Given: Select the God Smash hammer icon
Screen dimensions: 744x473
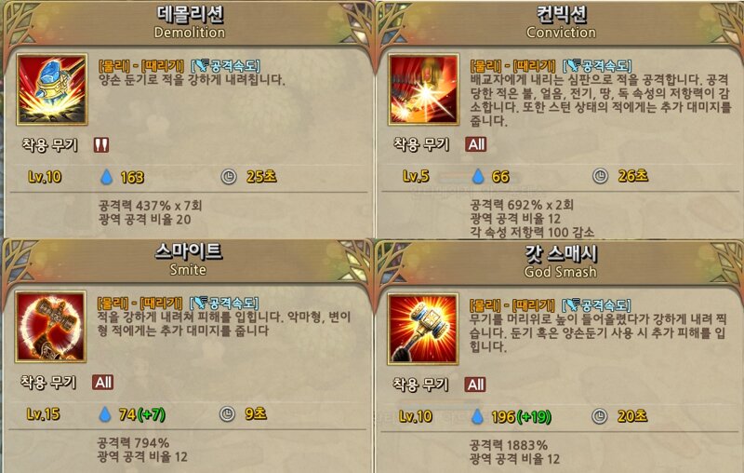Looking at the screenshot, I should pos(423,329).
